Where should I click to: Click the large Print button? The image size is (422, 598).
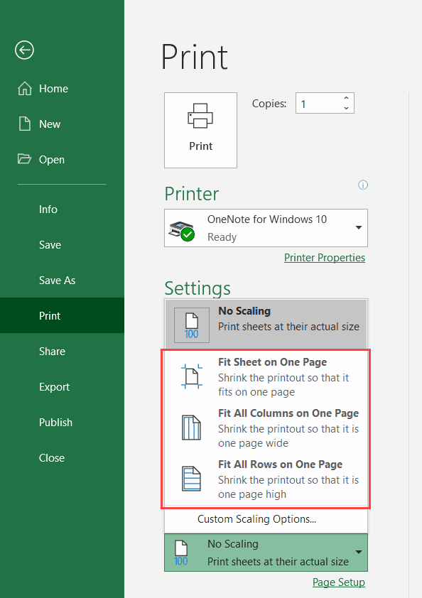(200, 130)
